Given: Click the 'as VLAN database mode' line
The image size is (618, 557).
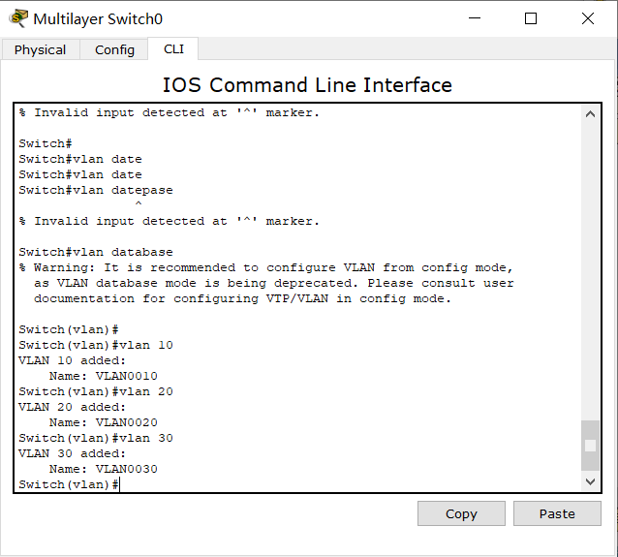Looking at the screenshot, I should [274, 283].
